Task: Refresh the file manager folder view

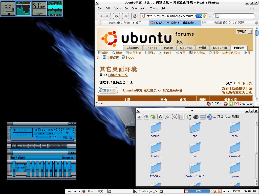Action: tap(160, 117)
